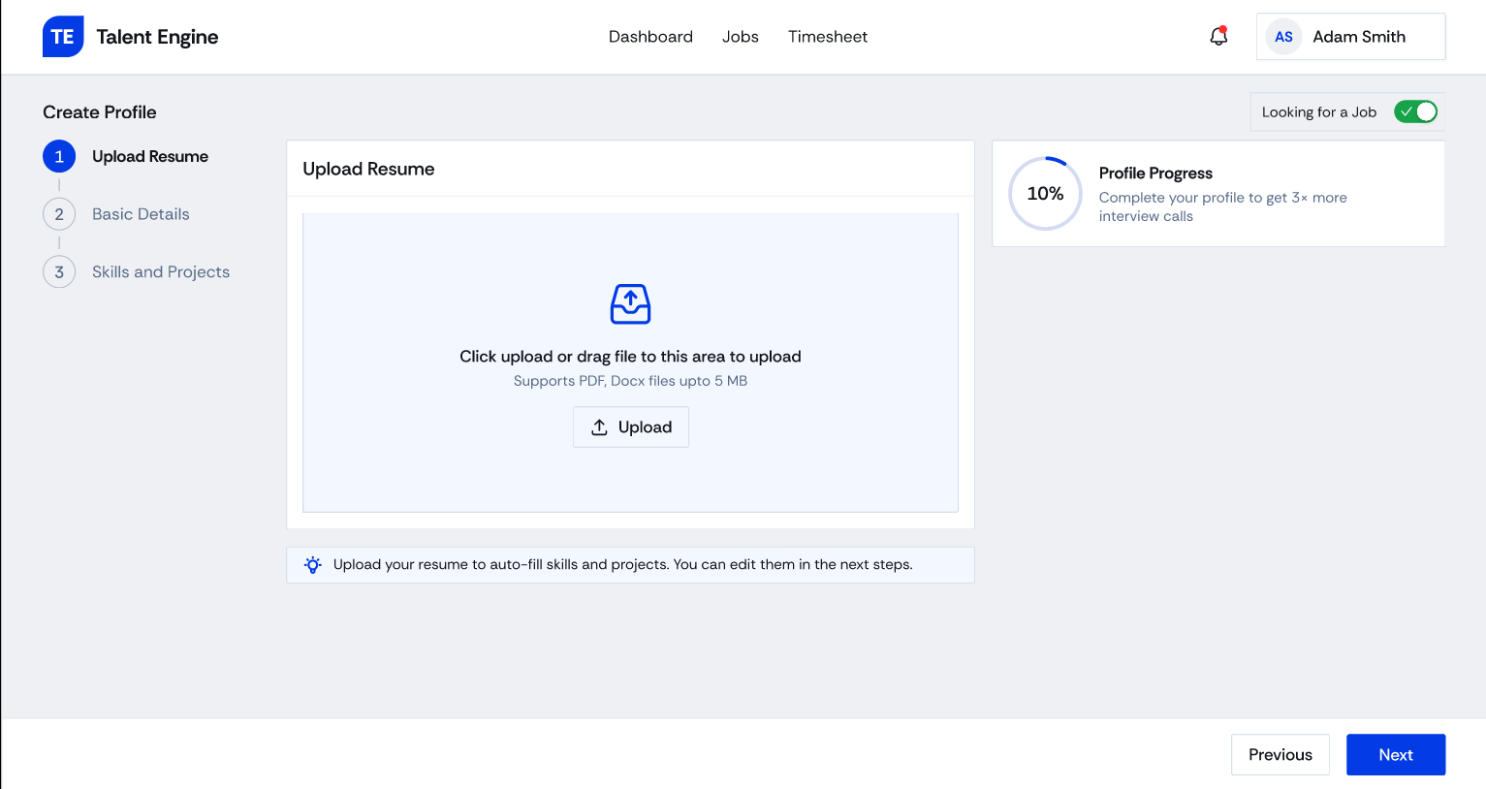Open the Dashboard menu item
The image size is (1486, 789).
click(x=650, y=37)
